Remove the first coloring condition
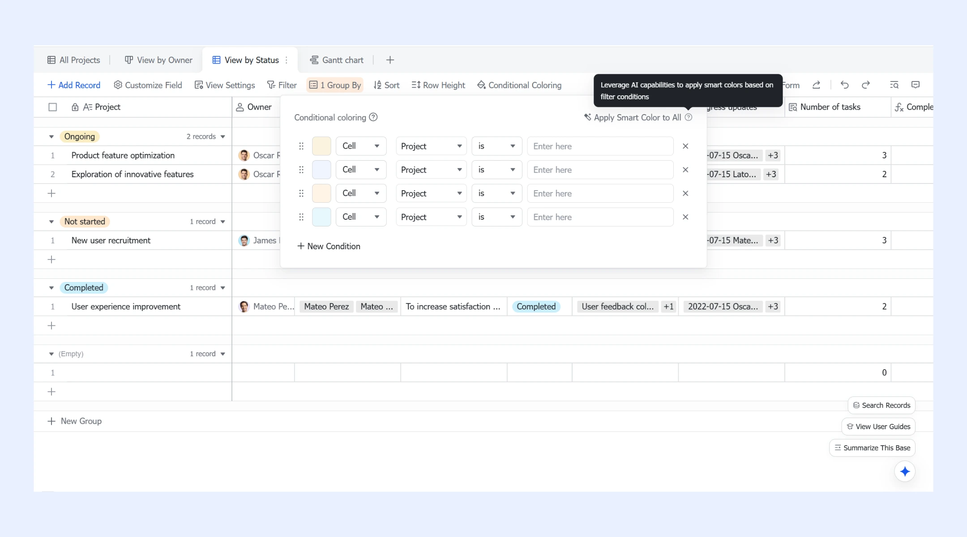The width and height of the screenshot is (967, 537). click(685, 146)
